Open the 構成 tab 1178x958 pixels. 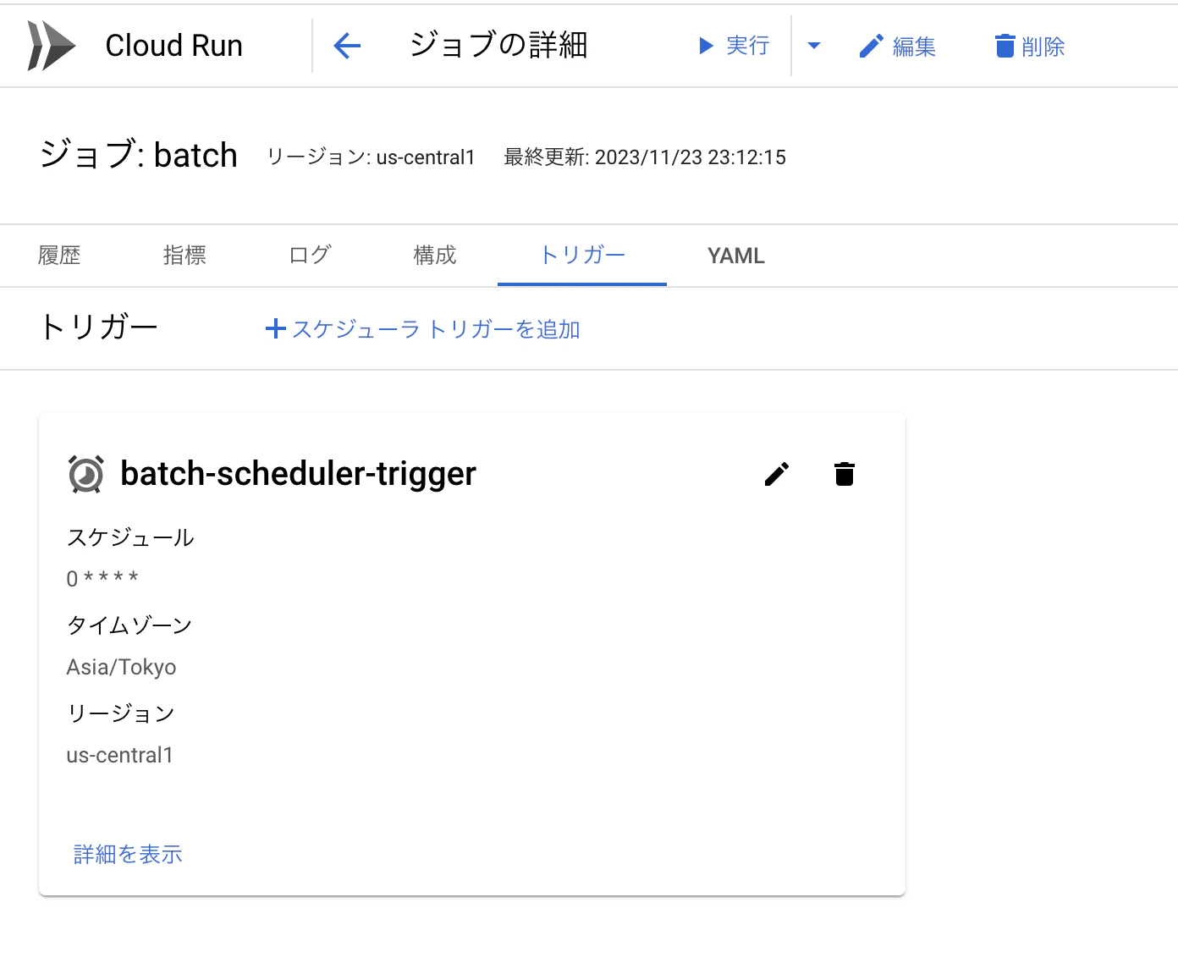[435, 256]
